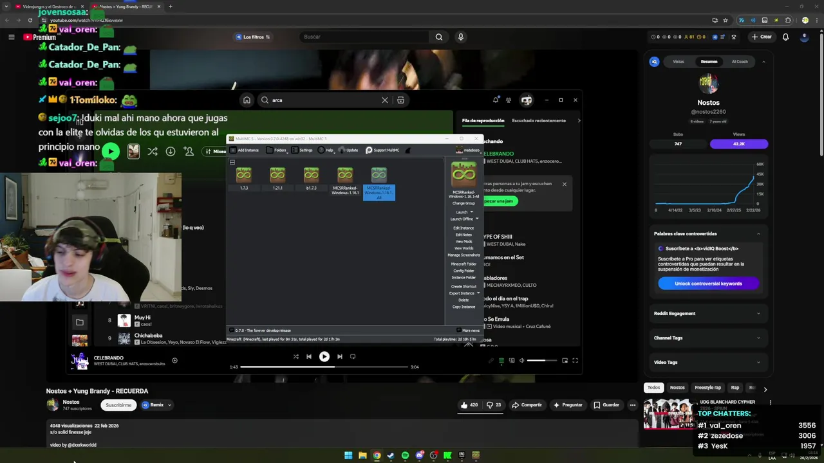Click Launch in MultiMC sidebar
The width and height of the screenshot is (824, 463).
pos(462,212)
